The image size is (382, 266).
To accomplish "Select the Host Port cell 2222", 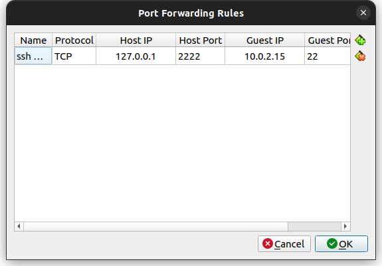I will [x=200, y=56].
